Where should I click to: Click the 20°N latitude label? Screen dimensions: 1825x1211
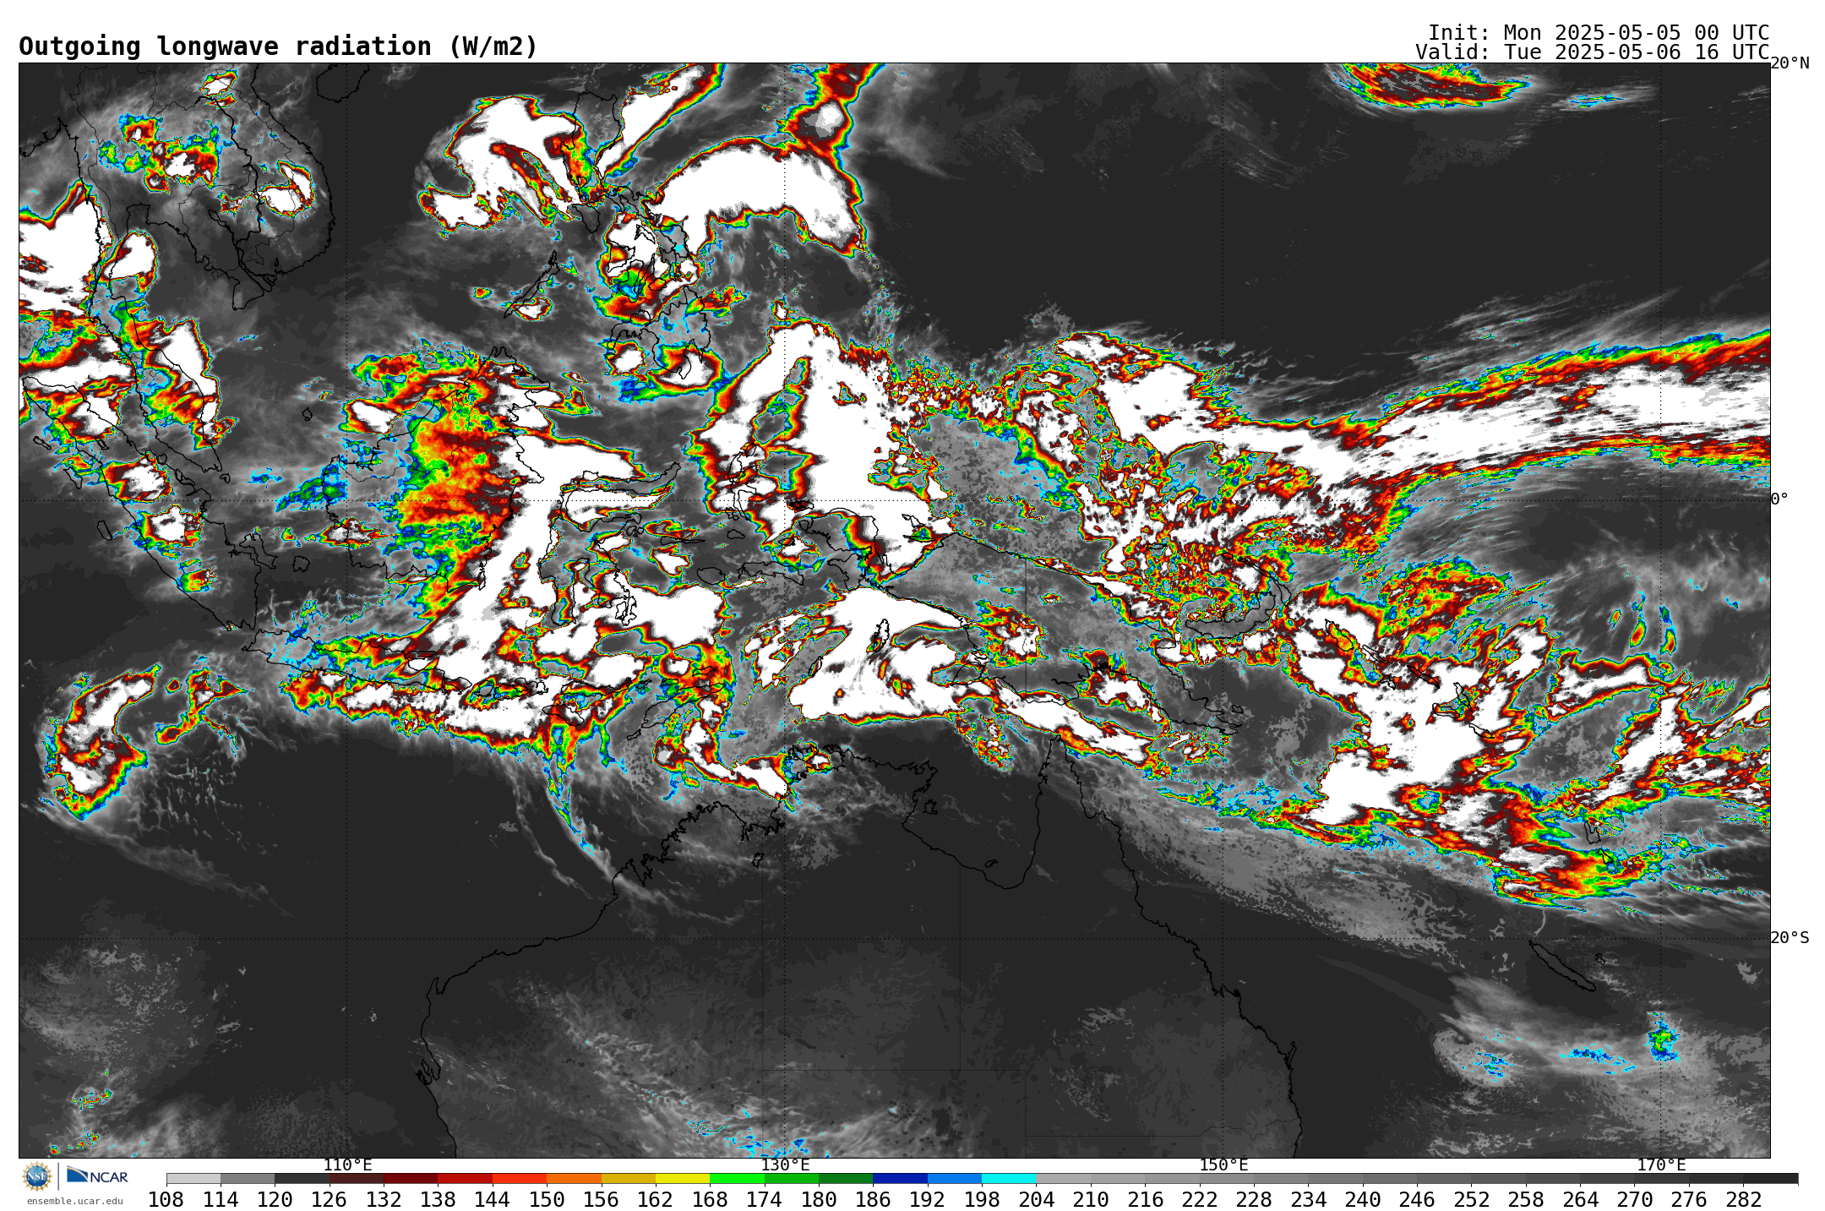(x=1790, y=63)
